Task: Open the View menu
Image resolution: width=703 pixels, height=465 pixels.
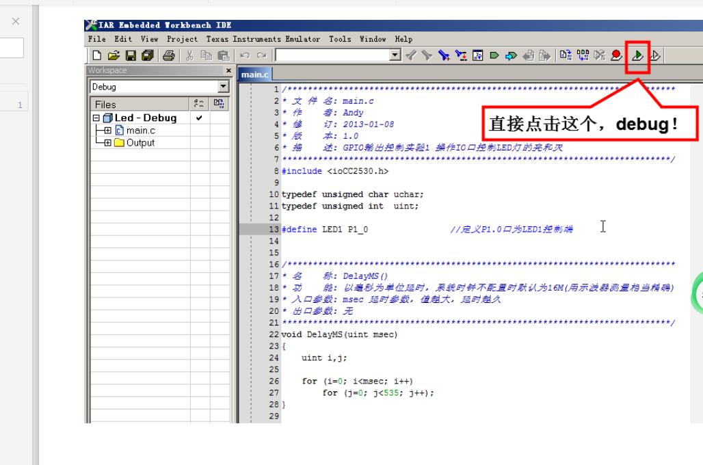Action: pos(149,39)
